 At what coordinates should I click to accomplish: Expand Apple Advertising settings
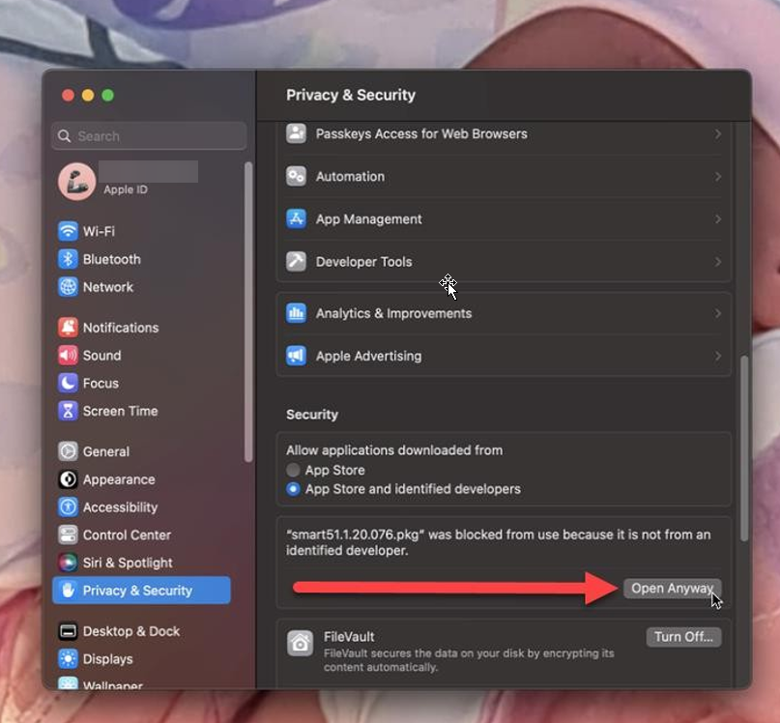coord(504,356)
